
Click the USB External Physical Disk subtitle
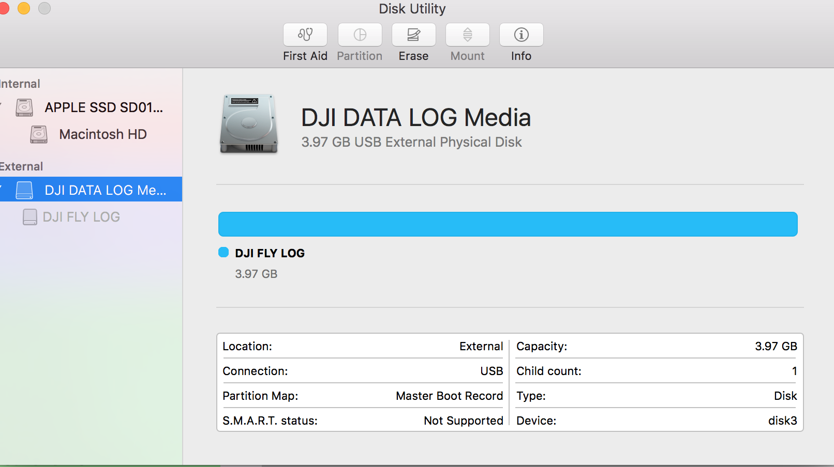tap(412, 142)
